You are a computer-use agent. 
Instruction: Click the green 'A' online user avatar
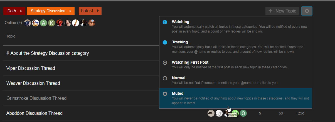tap(43, 23)
